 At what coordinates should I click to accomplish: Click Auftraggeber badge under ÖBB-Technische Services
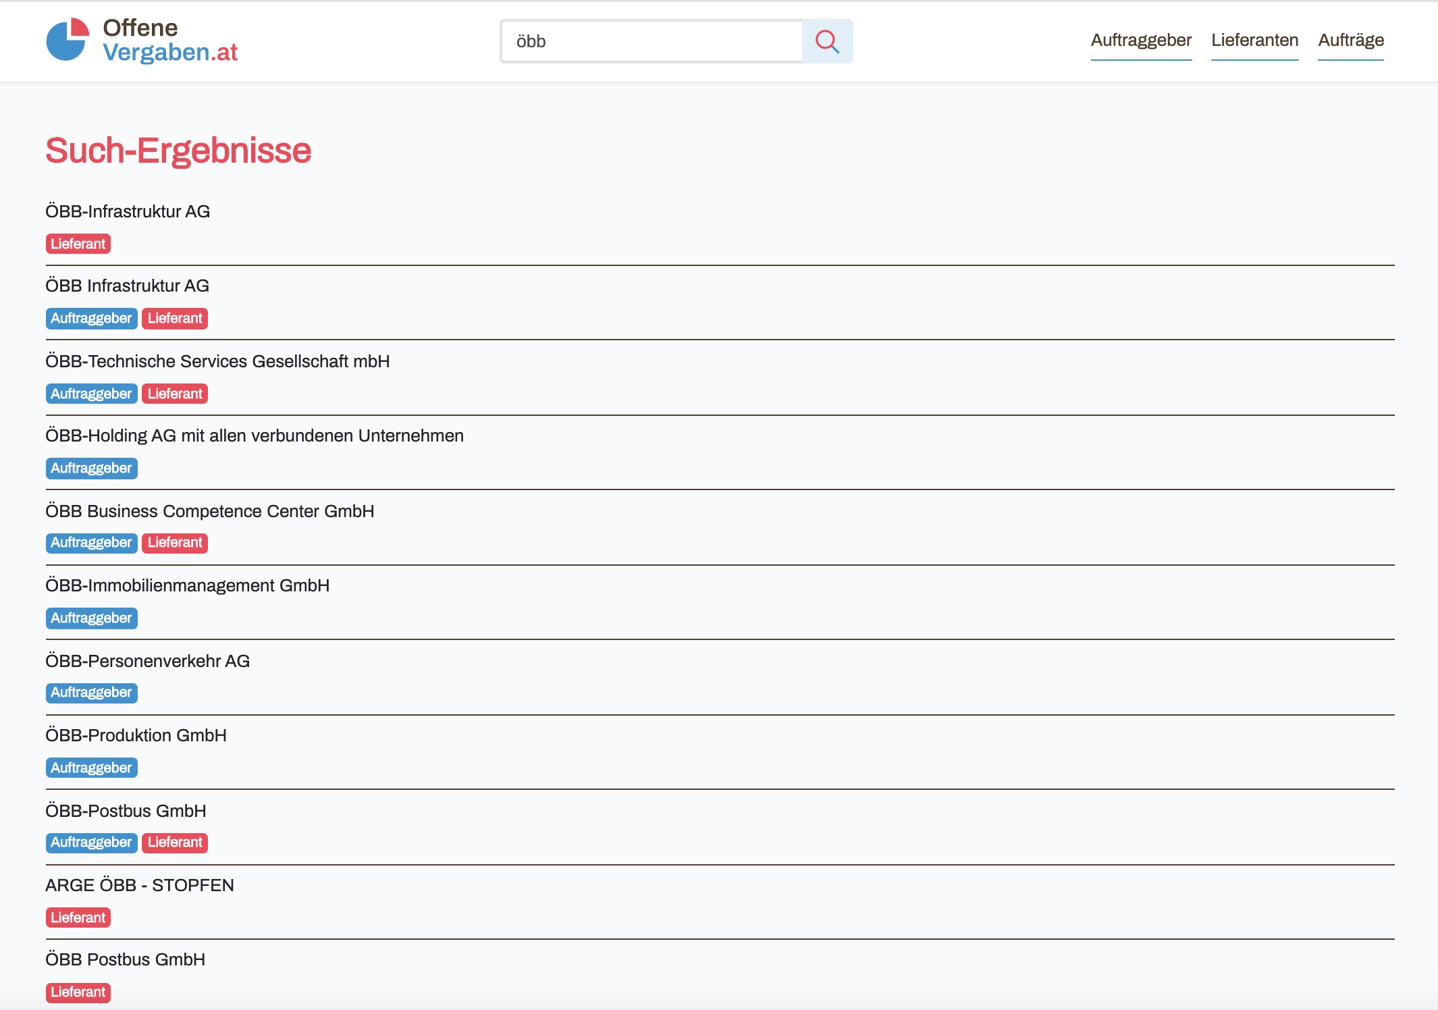pos(91,394)
